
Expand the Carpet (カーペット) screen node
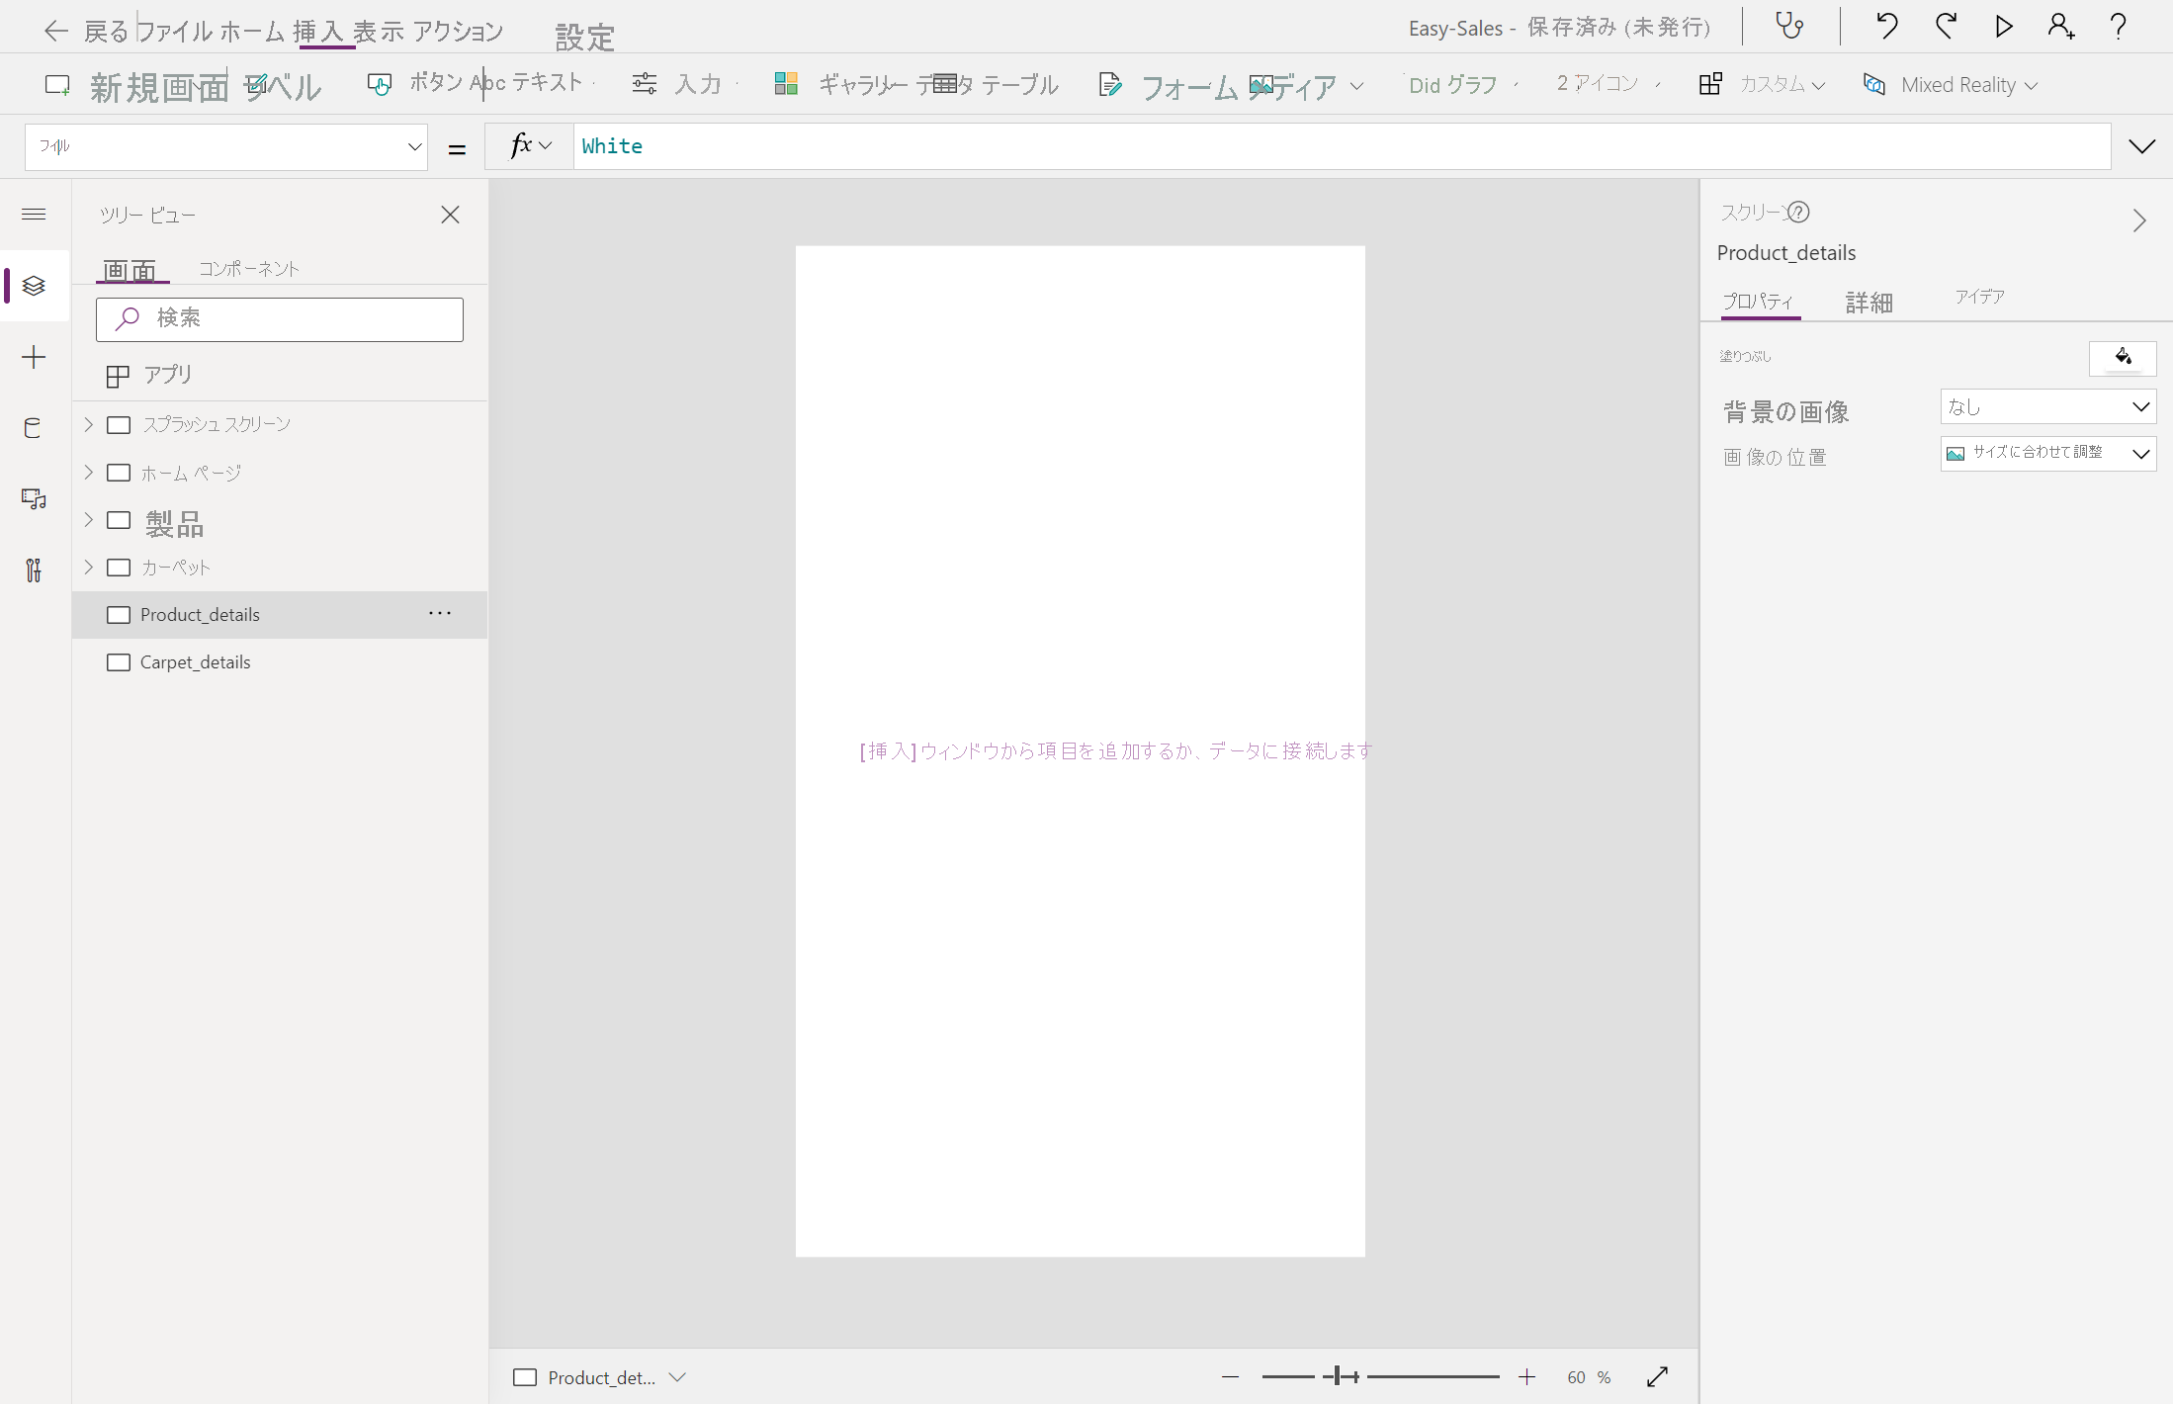[x=88, y=567]
